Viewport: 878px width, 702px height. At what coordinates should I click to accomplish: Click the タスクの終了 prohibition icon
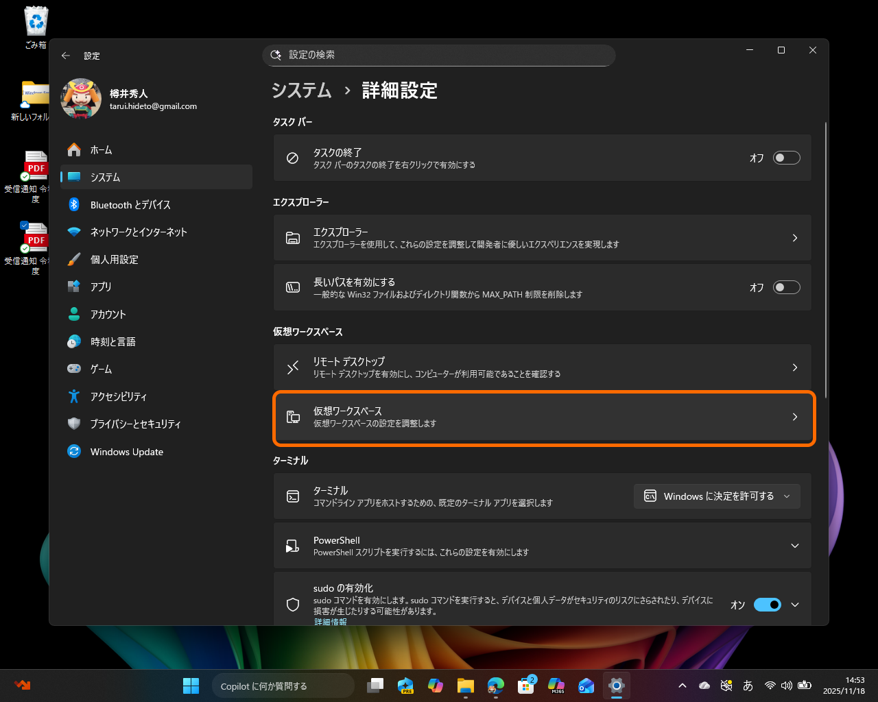click(292, 158)
